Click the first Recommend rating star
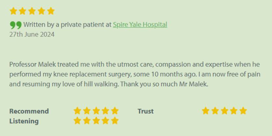 coord(77,111)
